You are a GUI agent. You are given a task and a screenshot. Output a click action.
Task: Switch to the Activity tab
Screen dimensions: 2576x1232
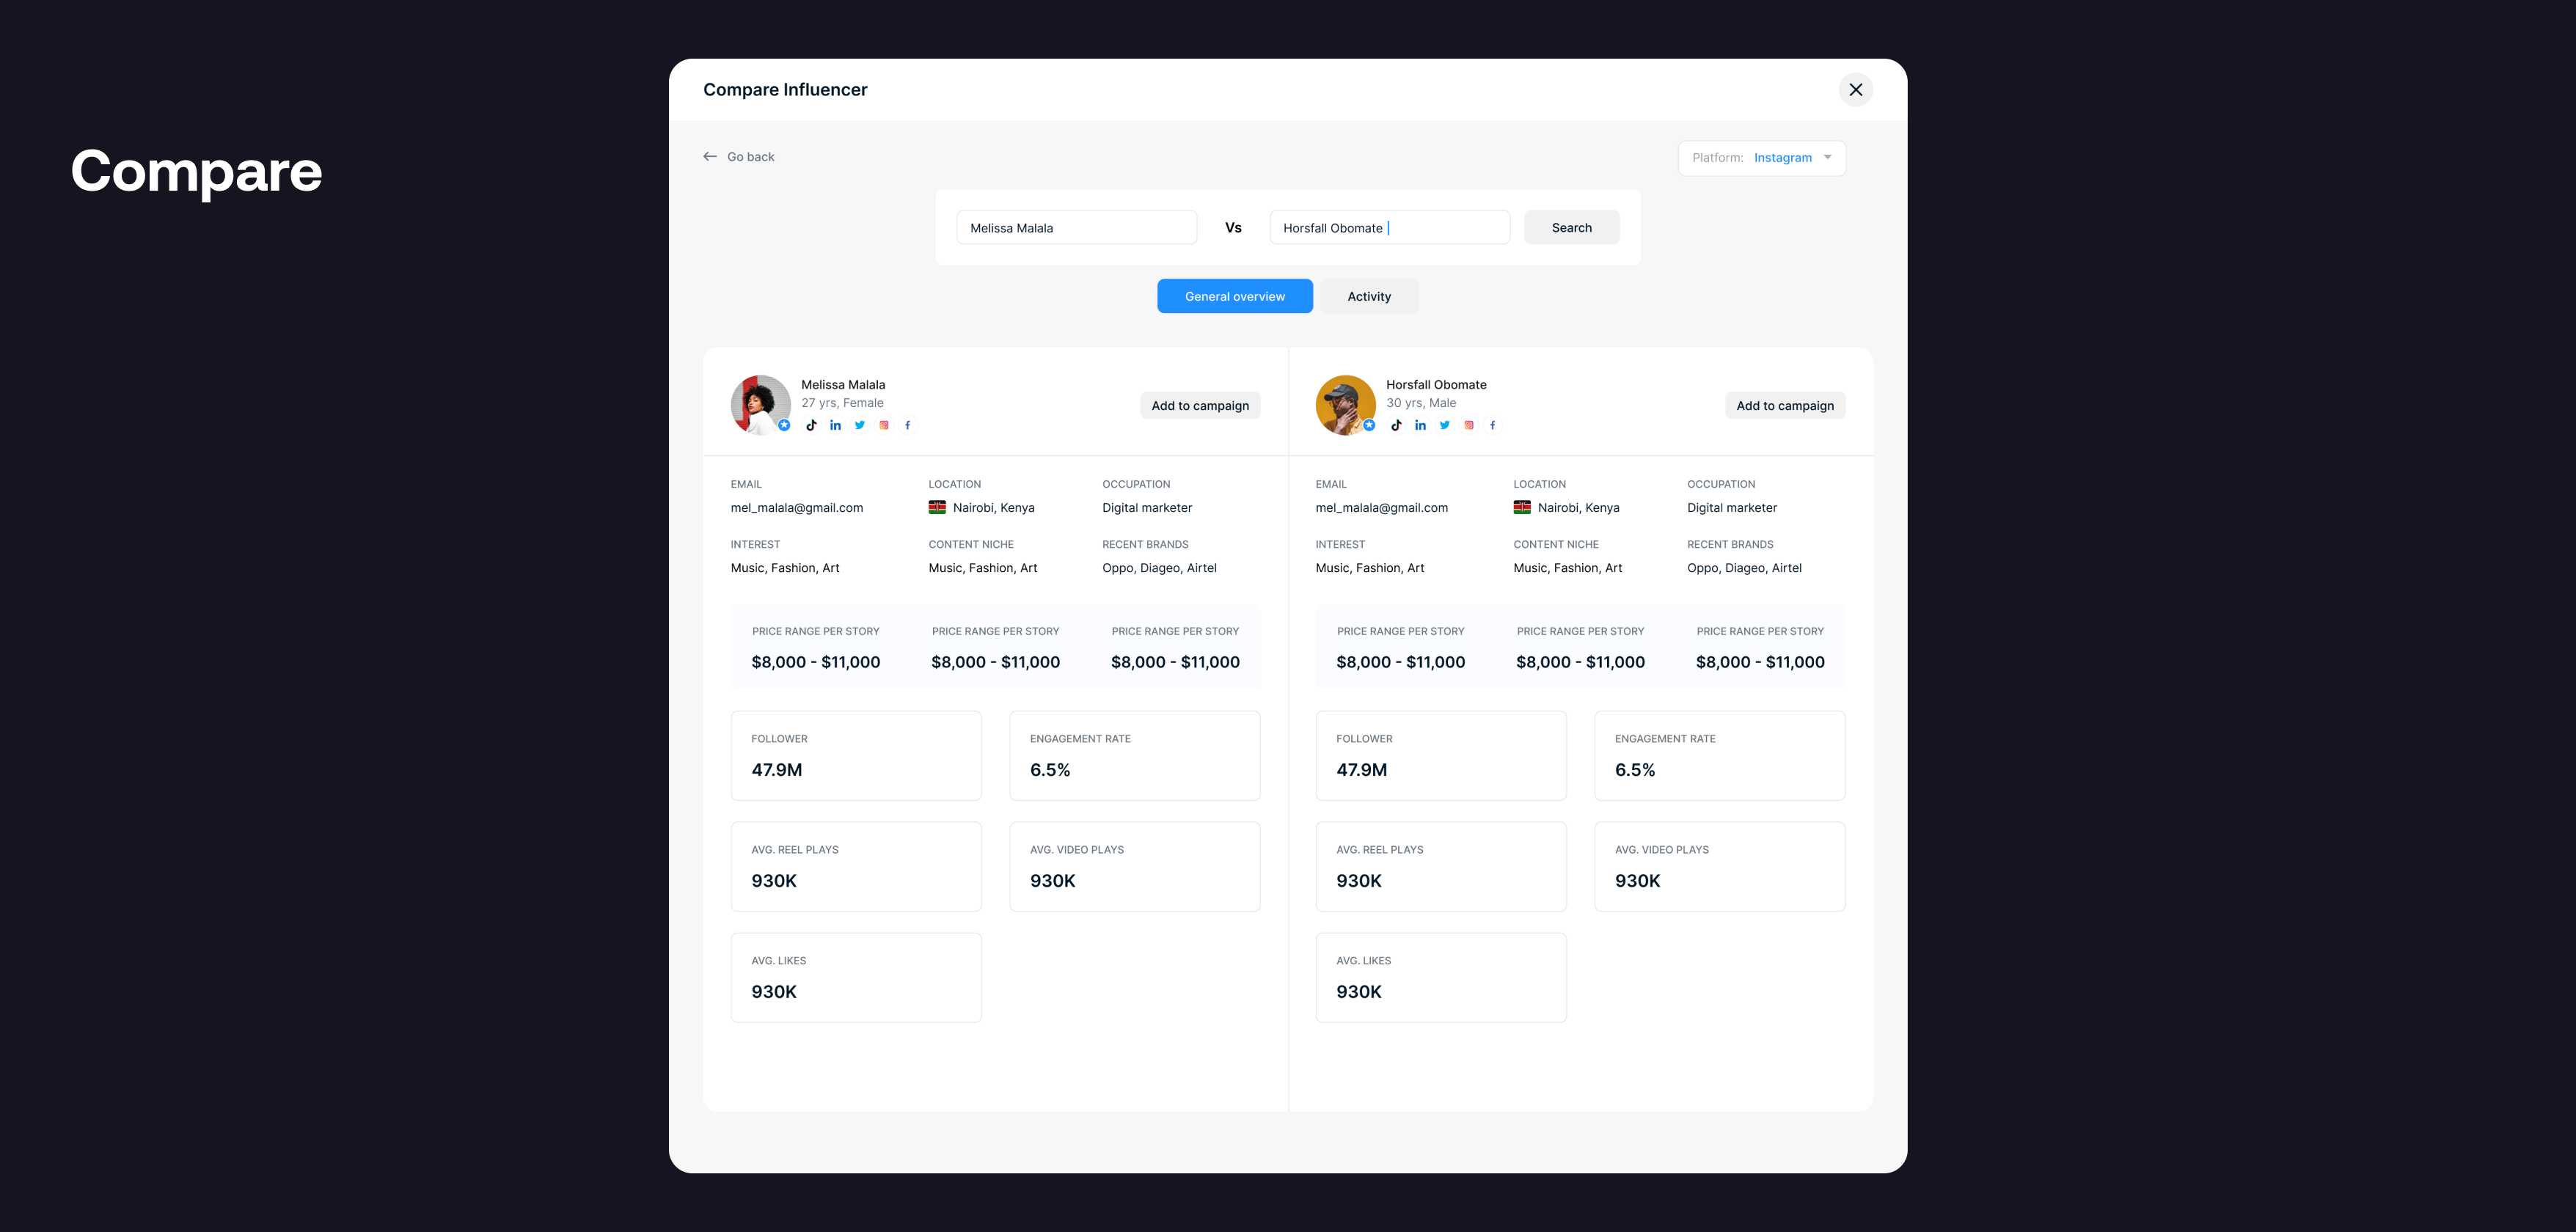1369,296
